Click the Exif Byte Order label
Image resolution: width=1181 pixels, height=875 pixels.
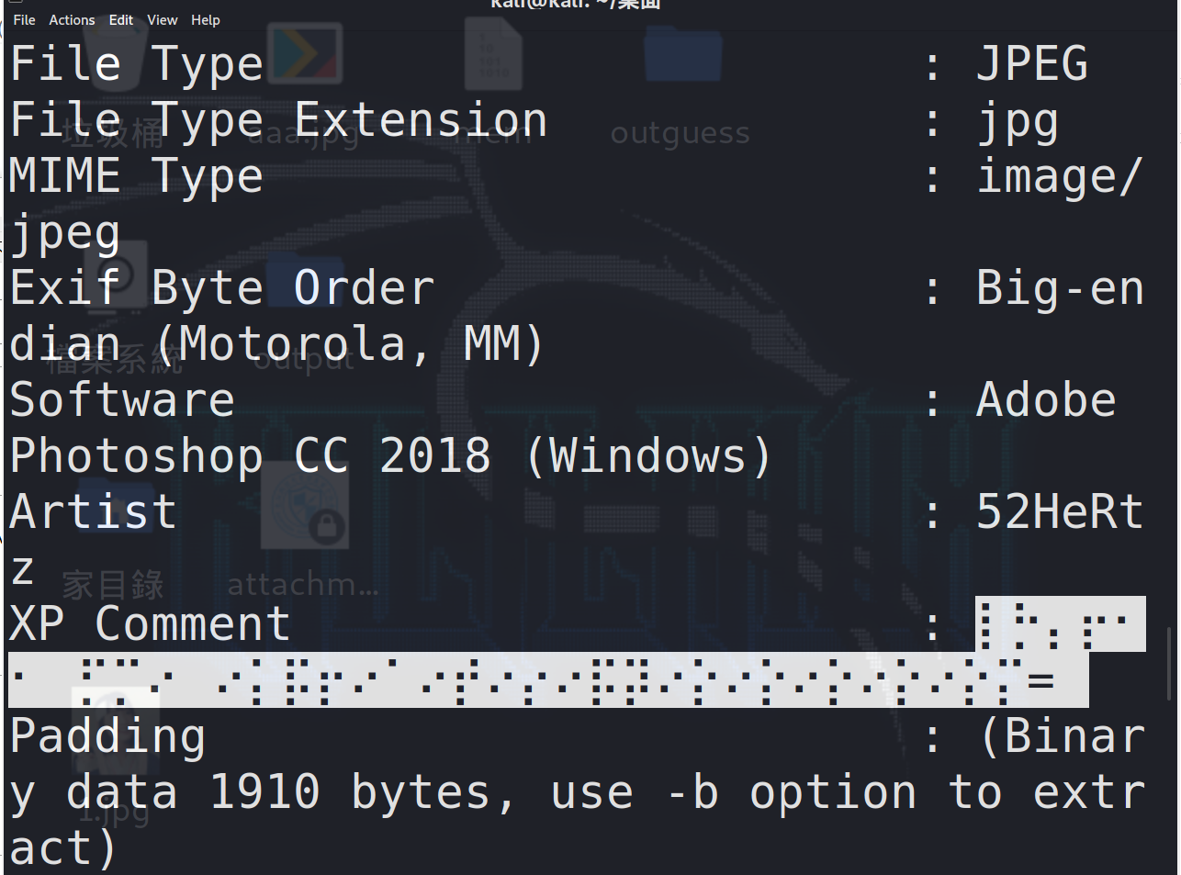[221, 288]
